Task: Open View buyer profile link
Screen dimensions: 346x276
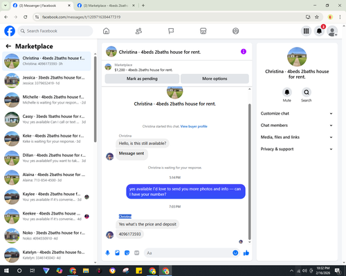Action: [x=194, y=126]
